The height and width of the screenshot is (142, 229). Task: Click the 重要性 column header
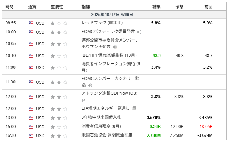[57, 7]
